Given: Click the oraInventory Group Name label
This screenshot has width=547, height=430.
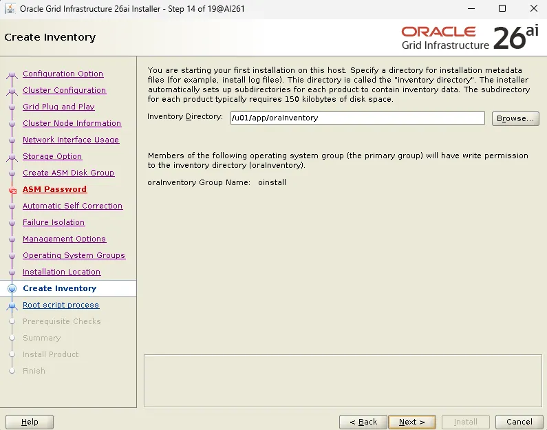Looking at the screenshot, I should [x=199, y=182].
